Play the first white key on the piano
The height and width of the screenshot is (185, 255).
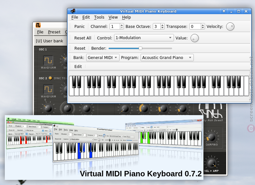71,92
